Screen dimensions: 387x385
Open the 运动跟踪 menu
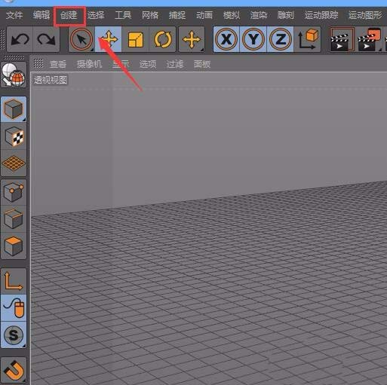(321, 15)
